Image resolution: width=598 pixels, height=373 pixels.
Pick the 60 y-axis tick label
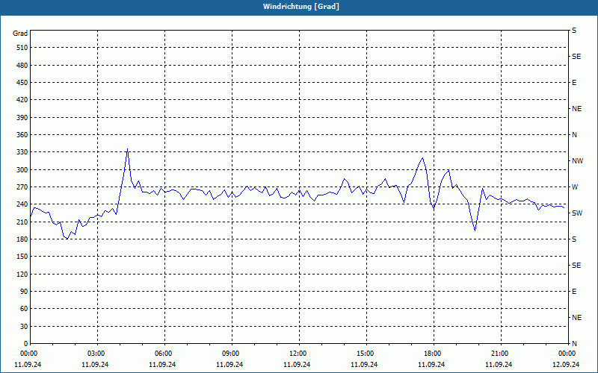tap(24, 309)
